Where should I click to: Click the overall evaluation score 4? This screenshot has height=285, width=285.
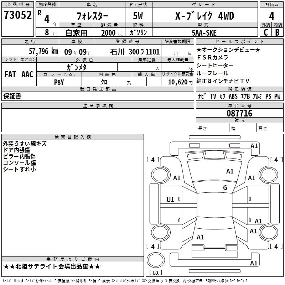(x=271, y=16)
